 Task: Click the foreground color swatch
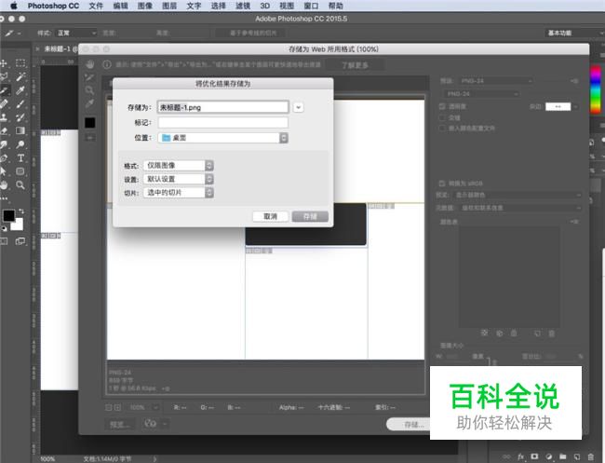coord(8,216)
